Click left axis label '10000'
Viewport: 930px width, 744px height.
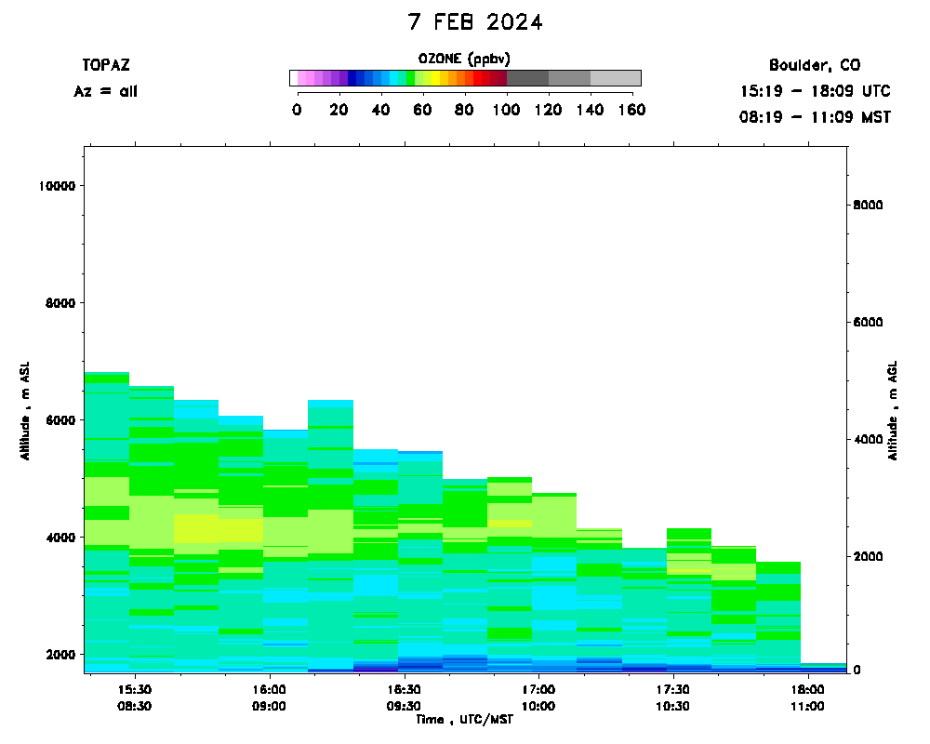58,186
